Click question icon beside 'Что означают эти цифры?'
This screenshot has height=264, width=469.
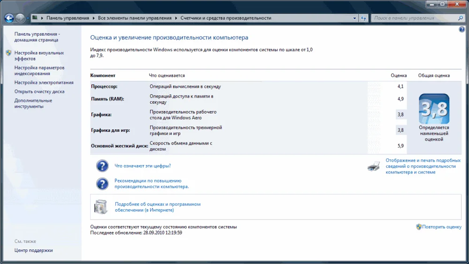click(x=102, y=166)
